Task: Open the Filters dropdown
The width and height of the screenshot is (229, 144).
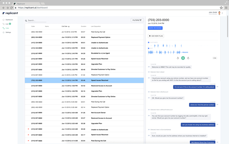Action: click(x=137, y=20)
